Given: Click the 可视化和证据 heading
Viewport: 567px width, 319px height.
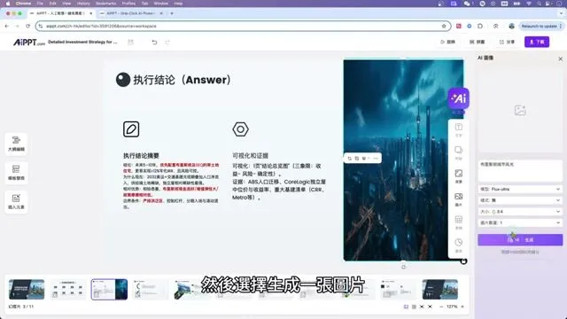Looking at the screenshot, I should [x=250, y=156].
